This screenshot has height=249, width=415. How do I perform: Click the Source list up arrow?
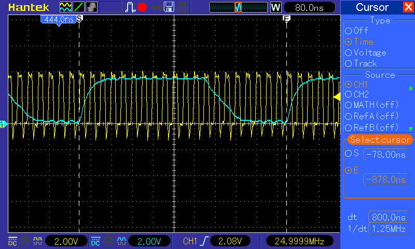[410, 88]
